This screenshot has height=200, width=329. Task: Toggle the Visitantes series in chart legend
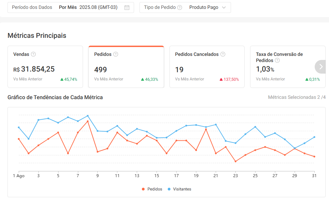click(180, 189)
